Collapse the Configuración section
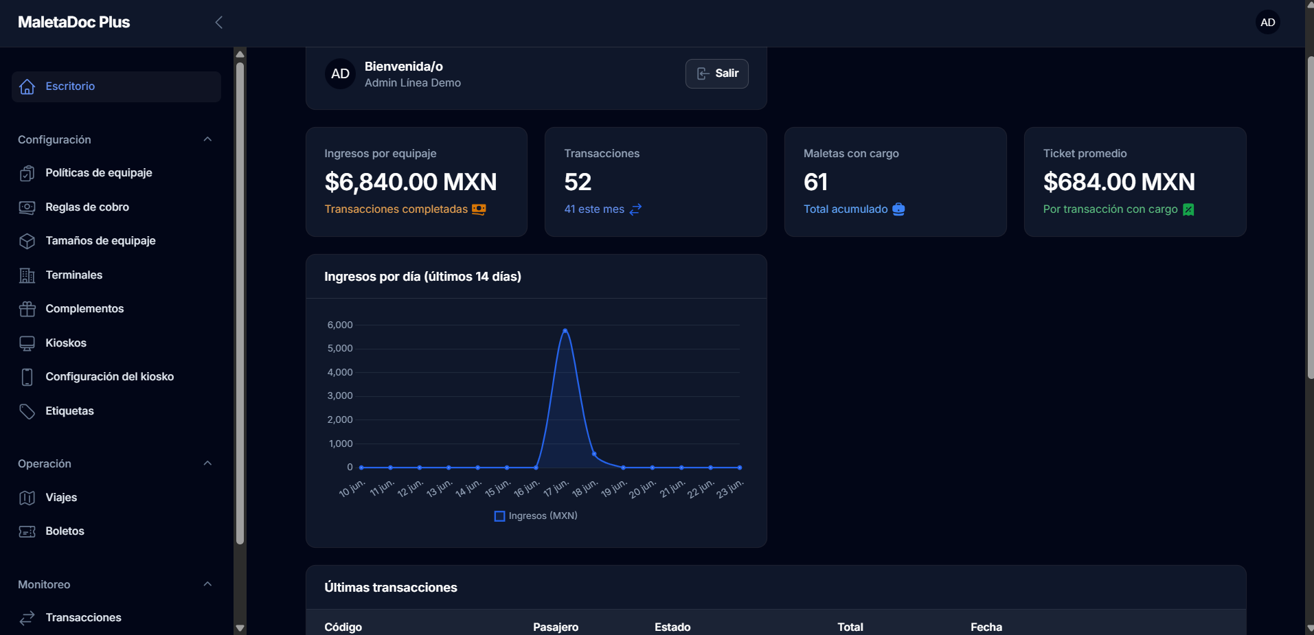The height and width of the screenshot is (635, 1314). (x=207, y=139)
